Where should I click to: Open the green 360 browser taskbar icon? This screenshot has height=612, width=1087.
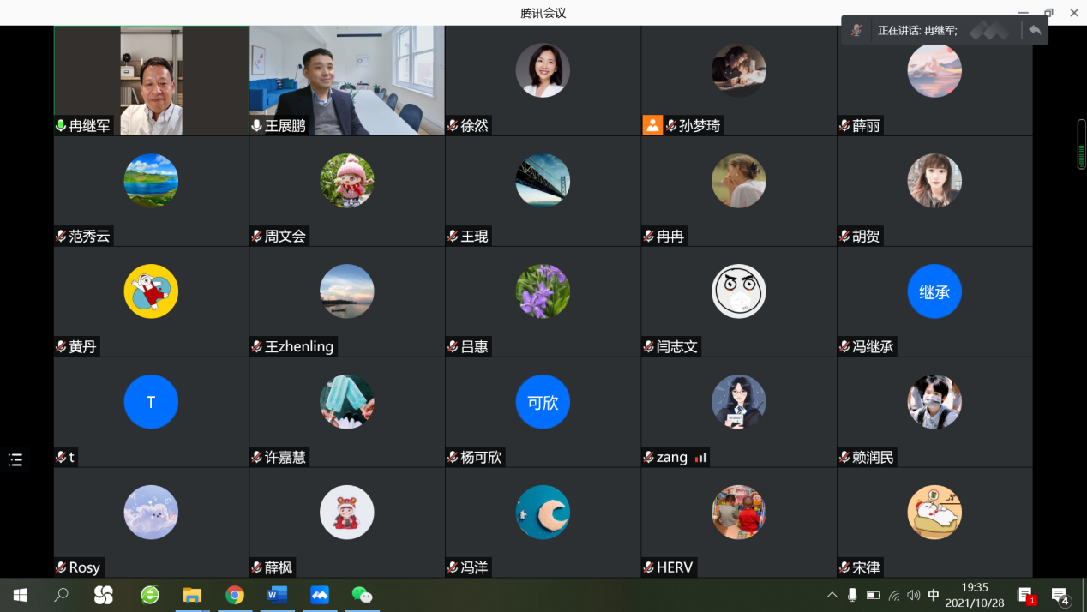point(150,595)
